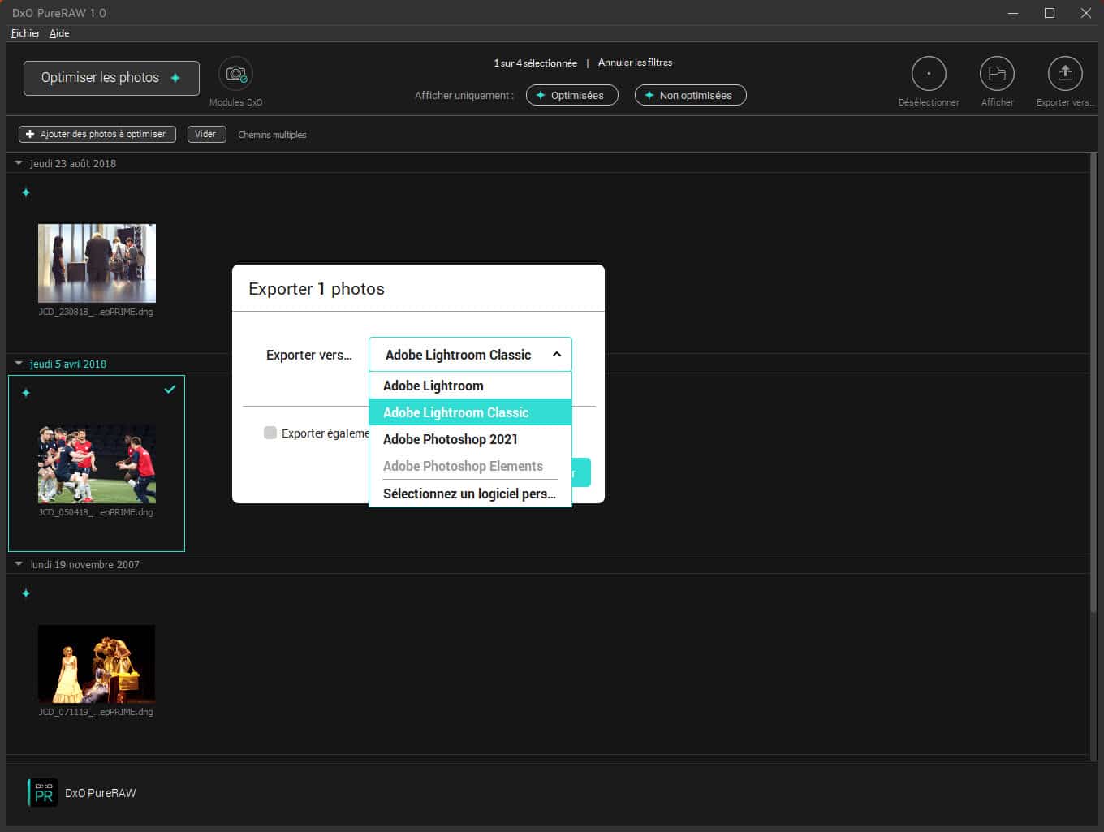Click optimized star on JCD_050418 photo
This screenshot has width=1104, height=832.
(x=26, y=393)
